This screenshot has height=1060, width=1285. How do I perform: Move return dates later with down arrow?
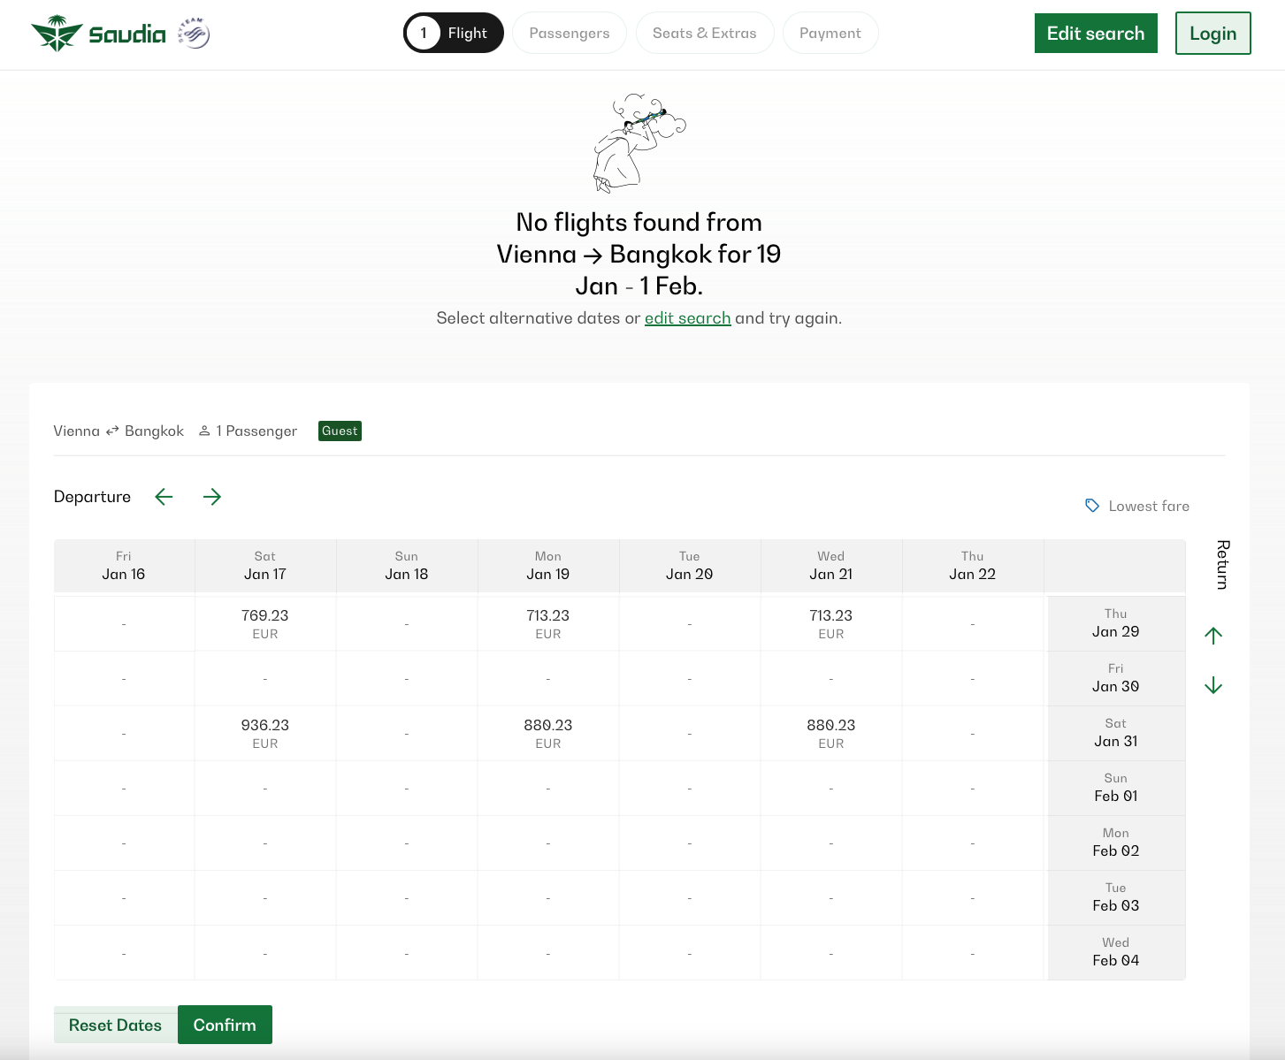(x=1213, y=685)
